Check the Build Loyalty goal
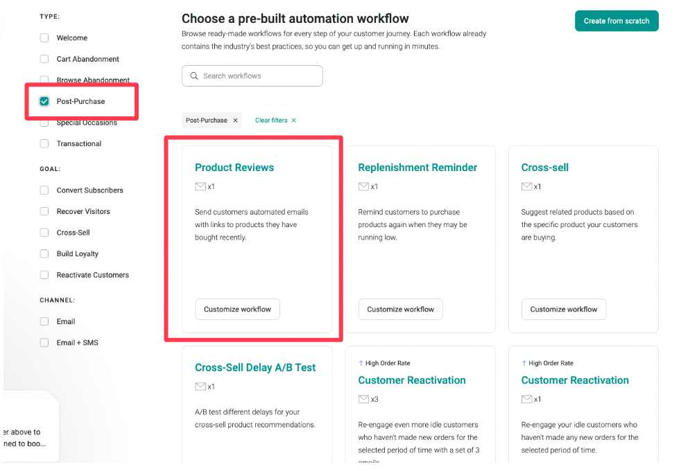Image resolution: width=699 pixels, height=471 pixels. point(44,254)
